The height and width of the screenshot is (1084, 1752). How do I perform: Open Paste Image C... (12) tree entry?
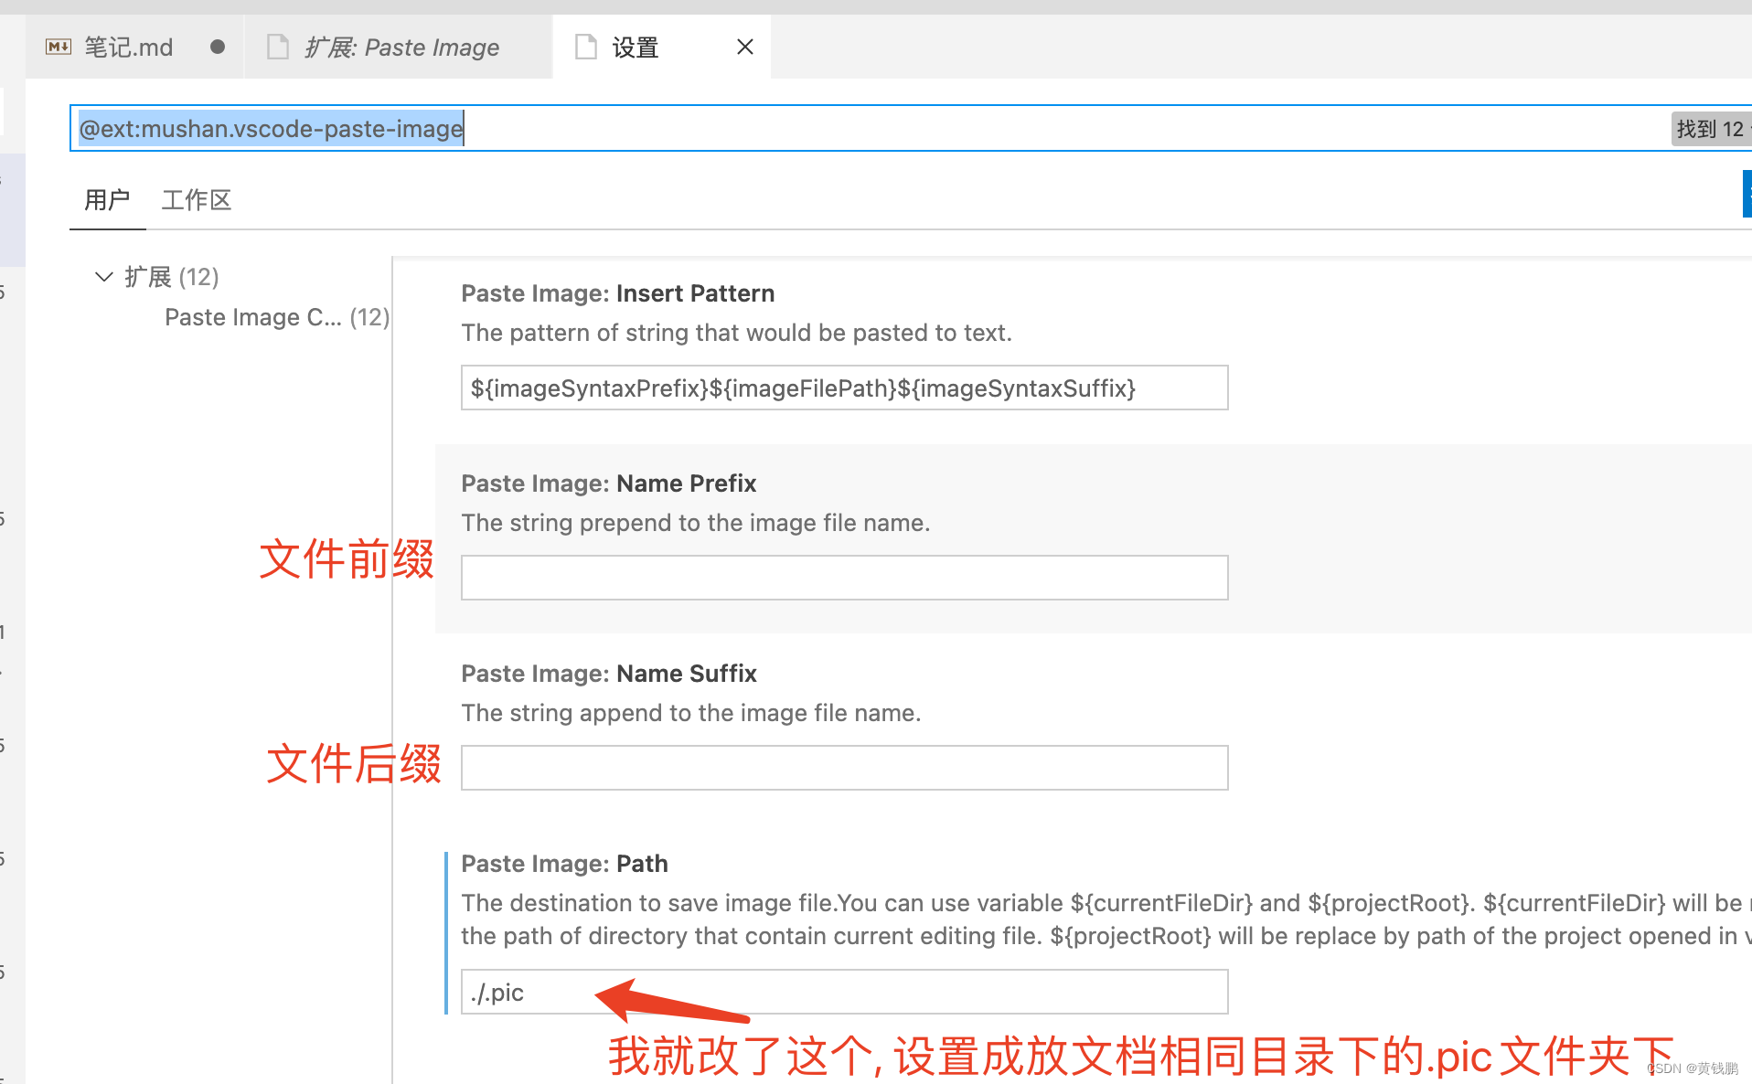coord(277,317)
